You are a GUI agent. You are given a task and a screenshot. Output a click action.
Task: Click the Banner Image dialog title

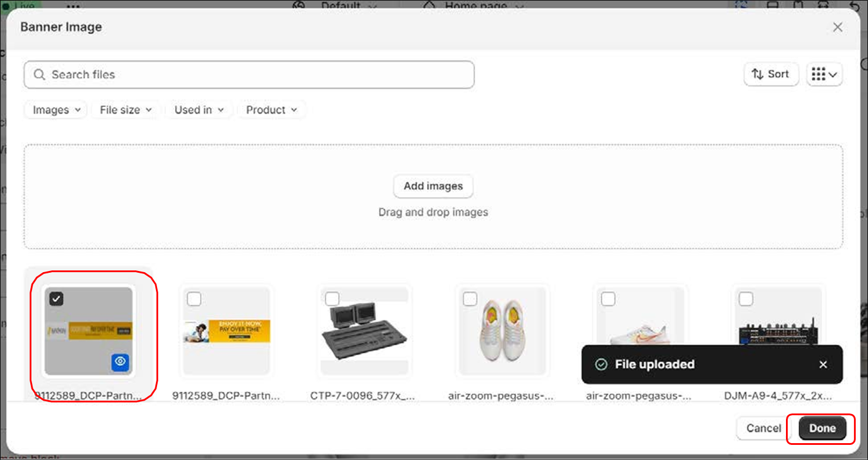click(61, 27)
